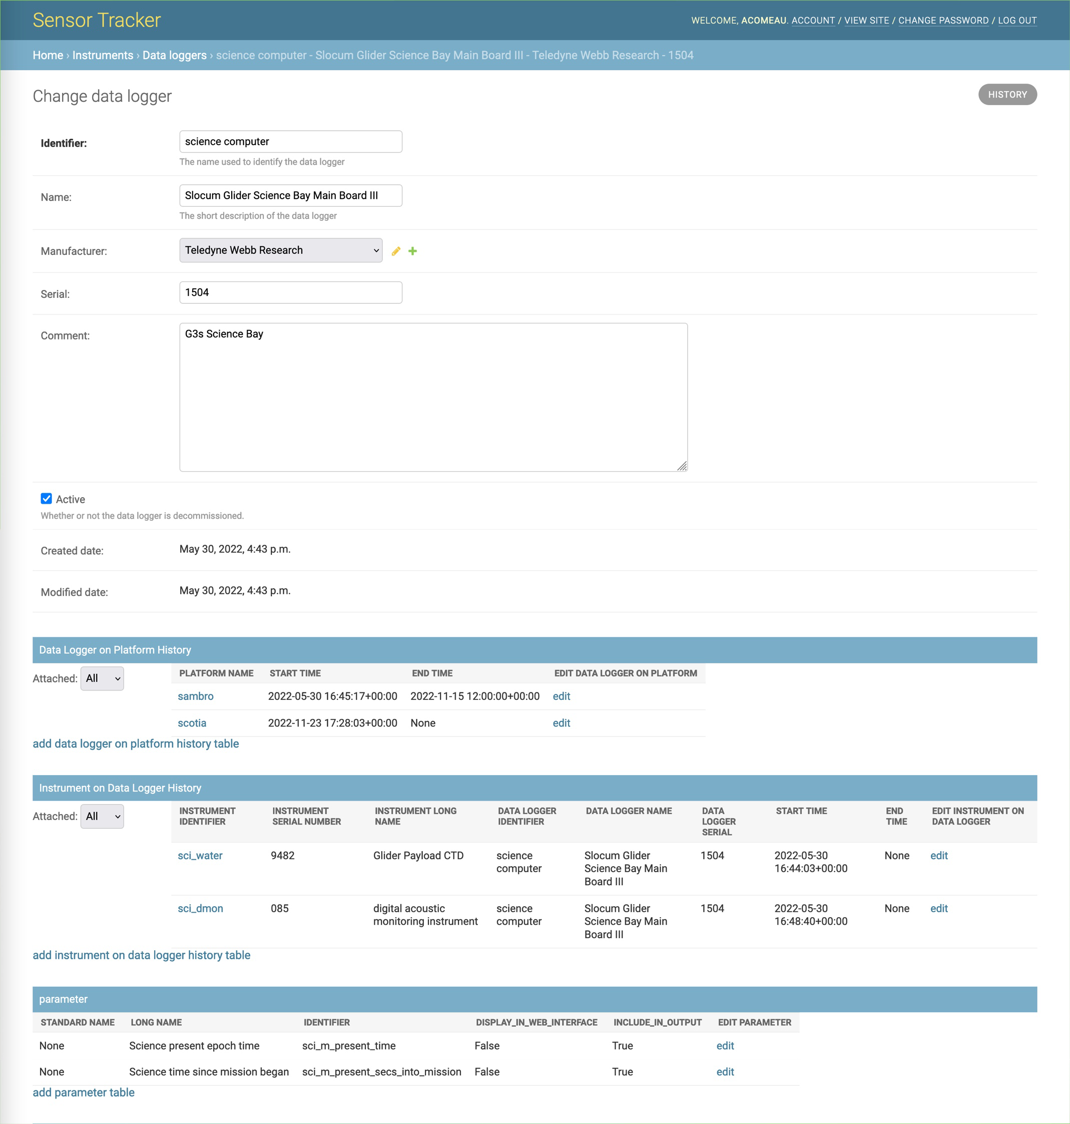Image resolution: width=1070 pixels, height=1124 pixels.
Task: Click into the Serial input field
Action: 290,293
